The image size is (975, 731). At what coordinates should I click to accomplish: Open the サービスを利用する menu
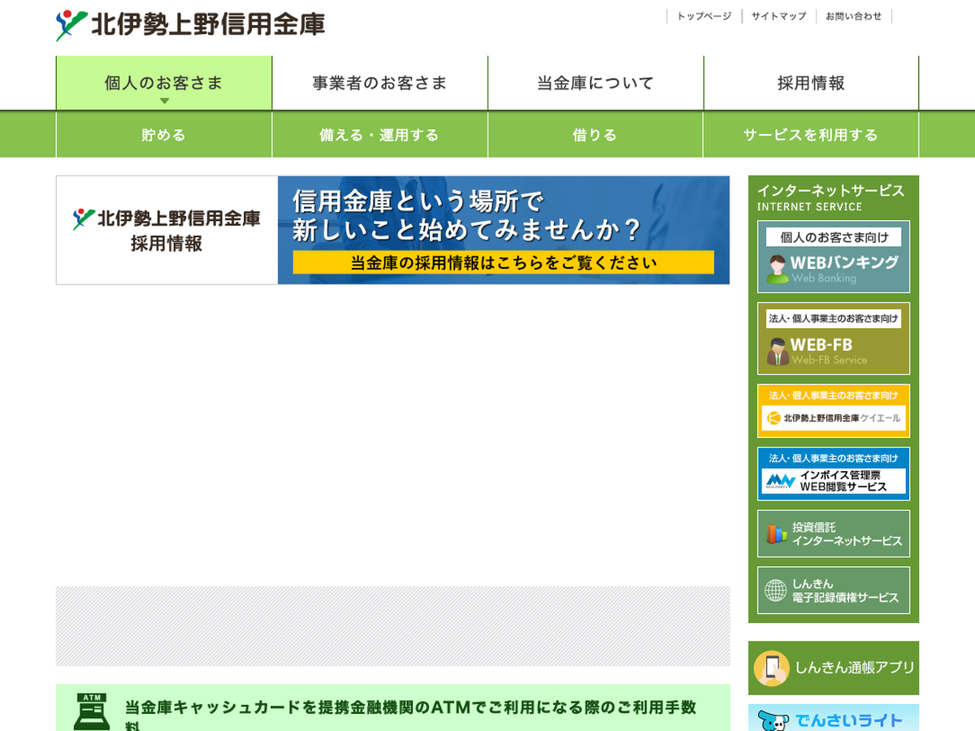(810, 135)
